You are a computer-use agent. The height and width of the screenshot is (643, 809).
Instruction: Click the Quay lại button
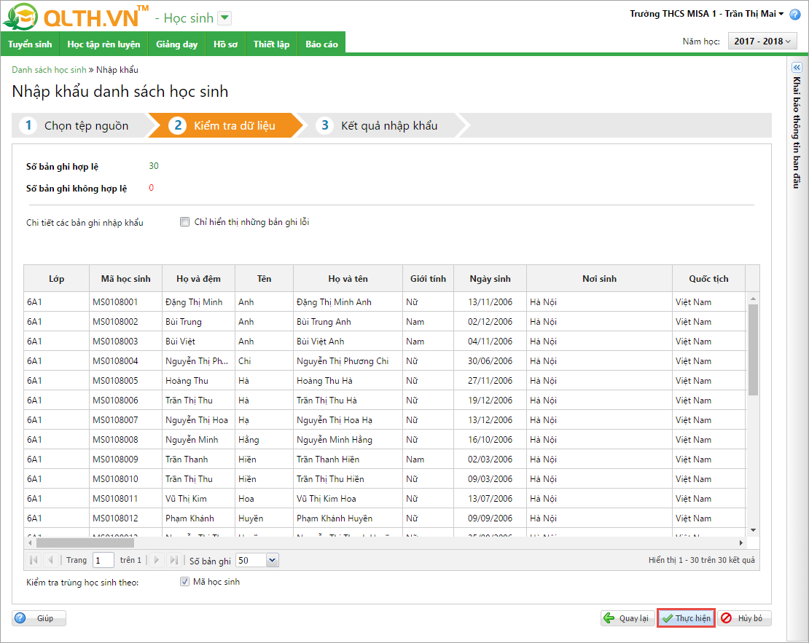point(628,618)
